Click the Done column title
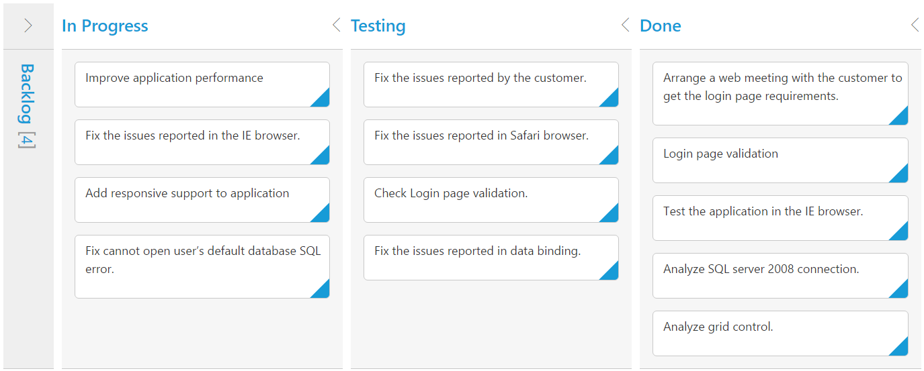 tap(661, 25)
